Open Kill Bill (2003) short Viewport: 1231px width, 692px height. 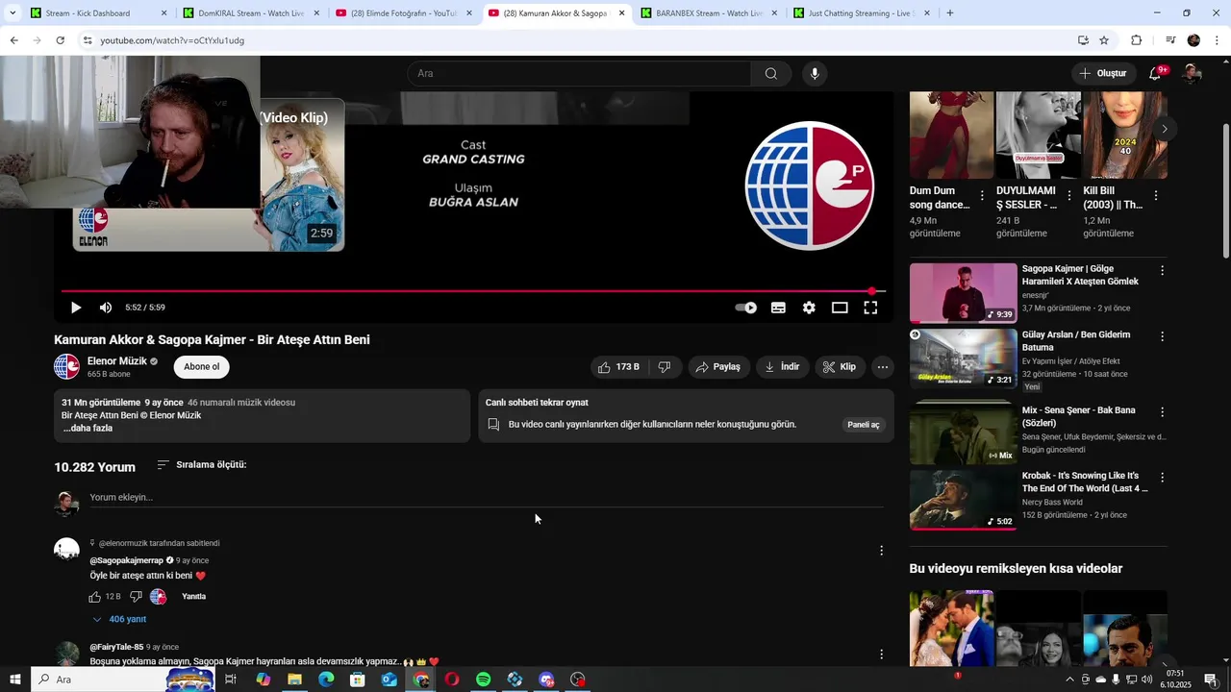click(x=1125, y=136)
